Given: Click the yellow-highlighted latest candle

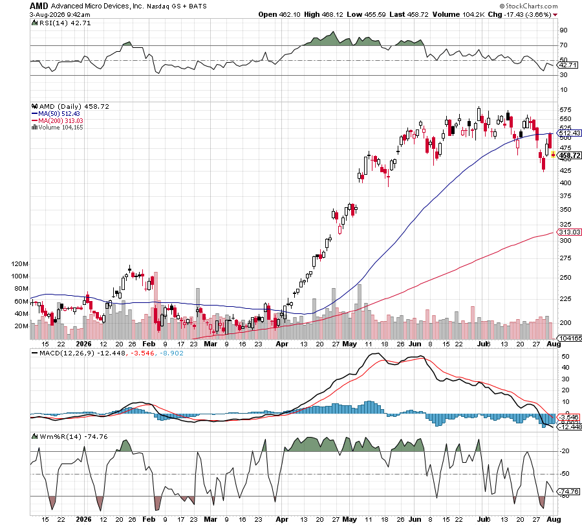Looking at the screenshot, I should (553, 155).
